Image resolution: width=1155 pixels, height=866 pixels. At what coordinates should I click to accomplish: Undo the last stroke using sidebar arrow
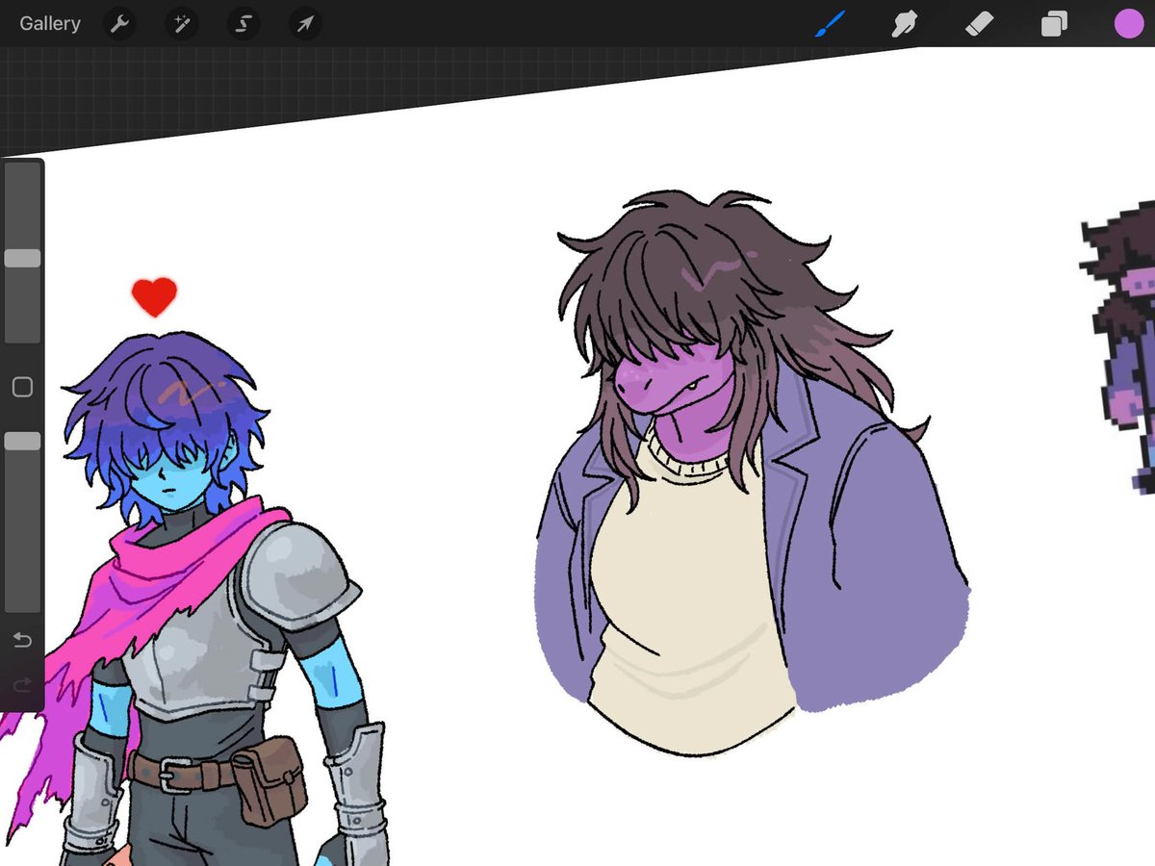[22, 640]
